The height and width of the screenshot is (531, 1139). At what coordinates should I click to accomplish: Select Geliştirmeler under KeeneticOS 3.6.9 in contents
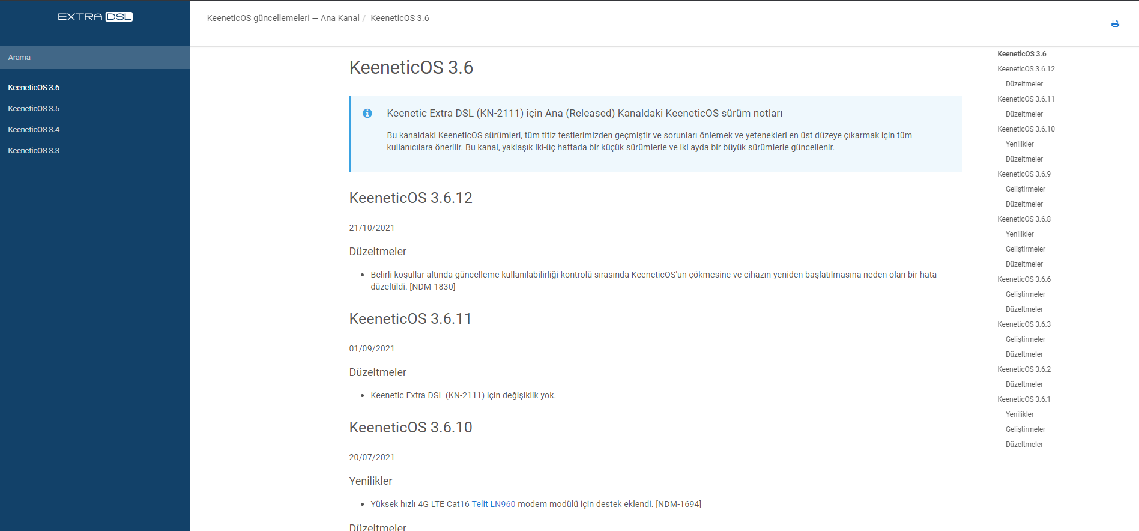[1025, 189]
